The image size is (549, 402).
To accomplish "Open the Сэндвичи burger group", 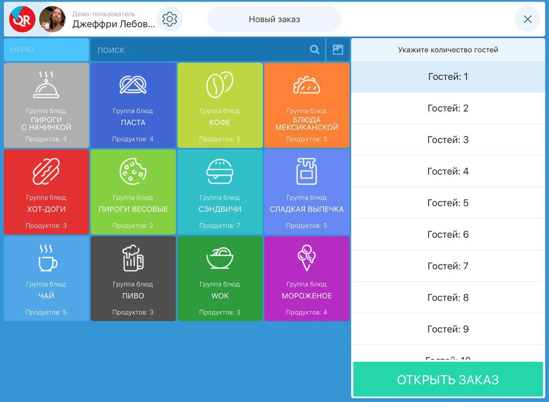I will click(220, 192).
